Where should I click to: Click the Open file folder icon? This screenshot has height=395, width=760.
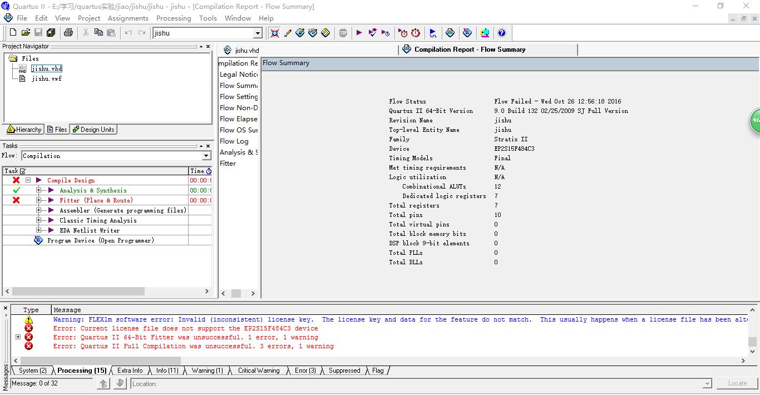point(26,33)
